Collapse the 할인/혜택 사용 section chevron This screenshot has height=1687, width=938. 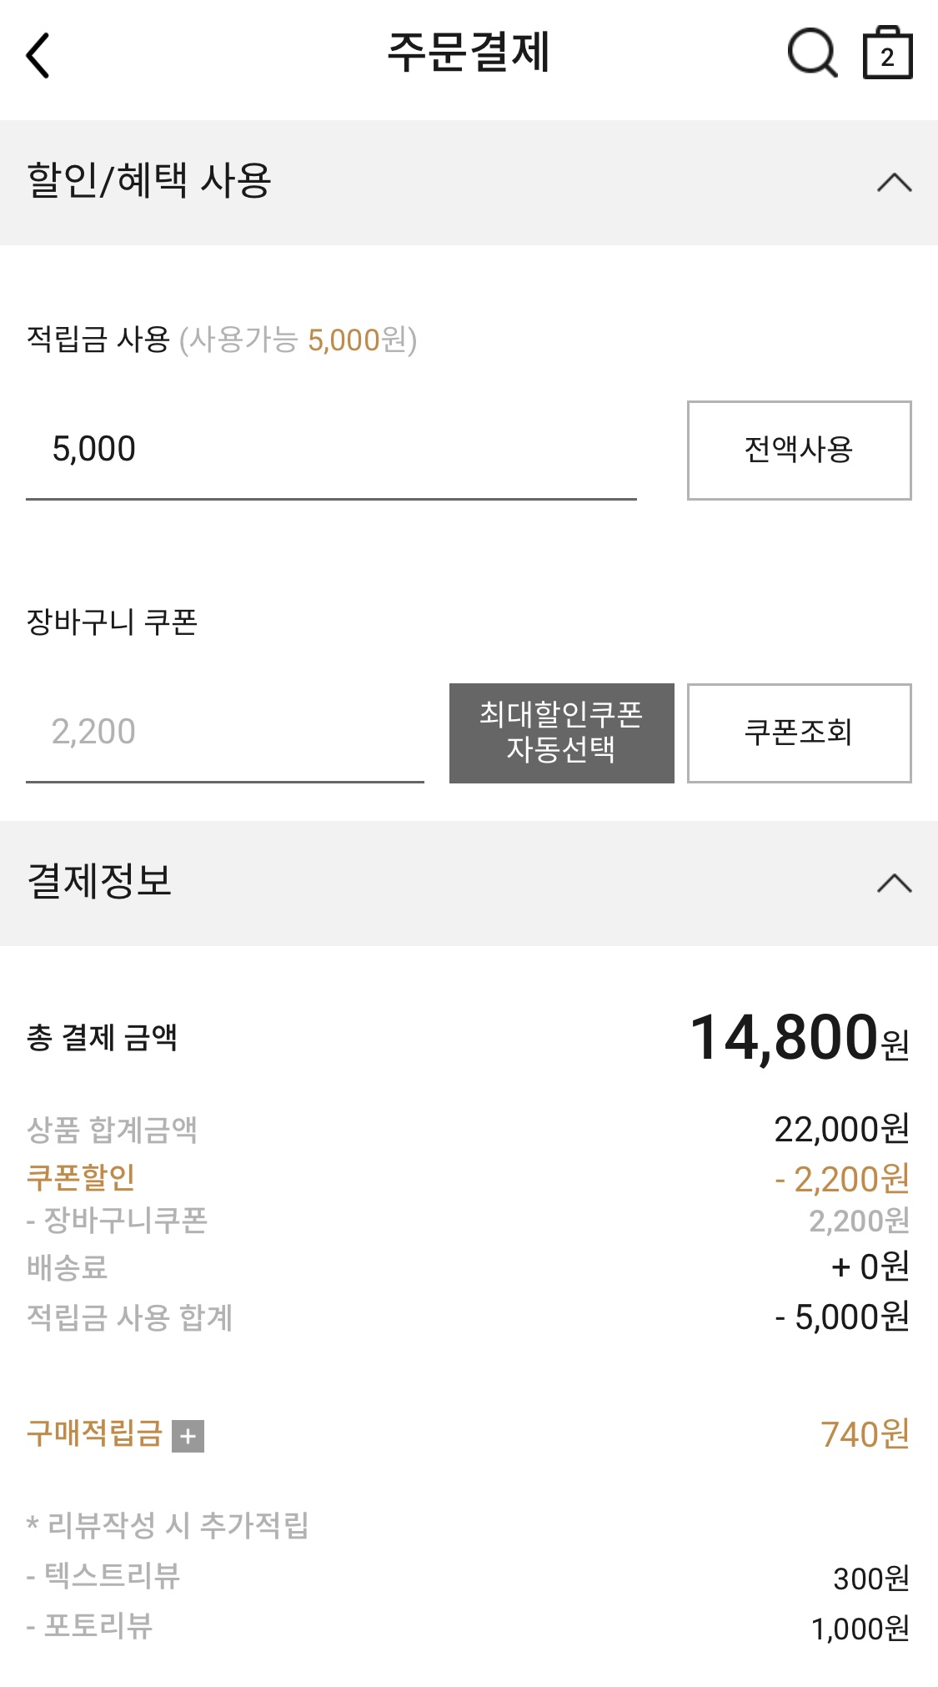click(894, 183)
